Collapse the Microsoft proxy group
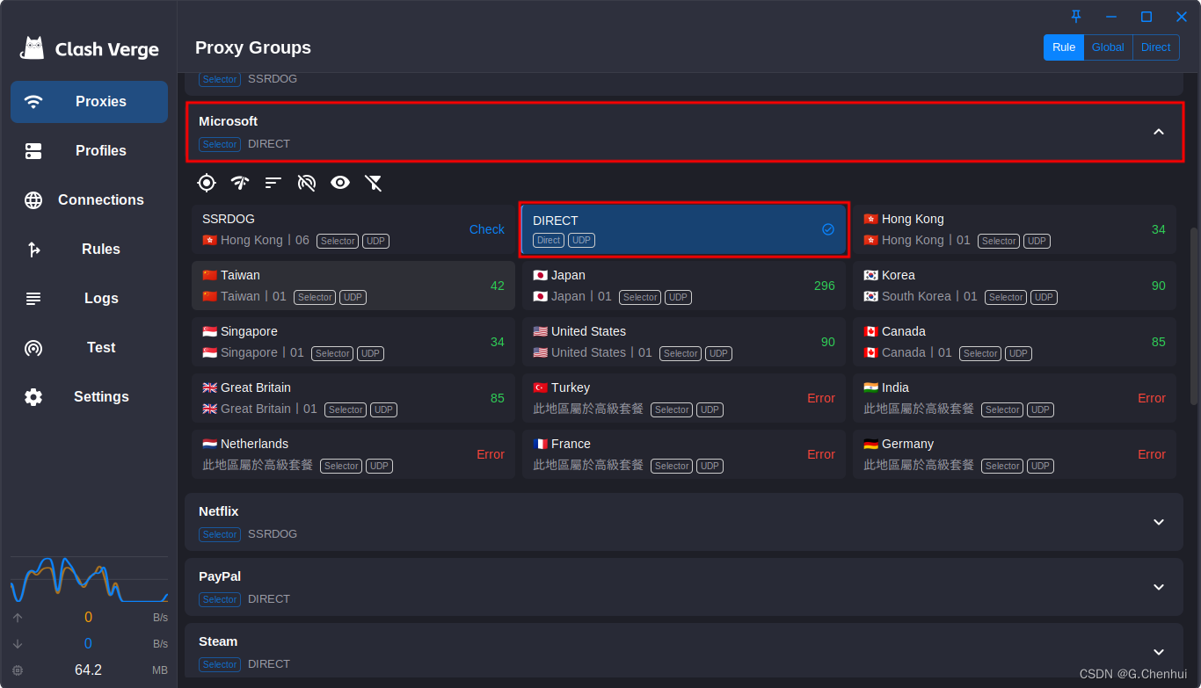This screenshot has height=688, width=1201. 1159,132
